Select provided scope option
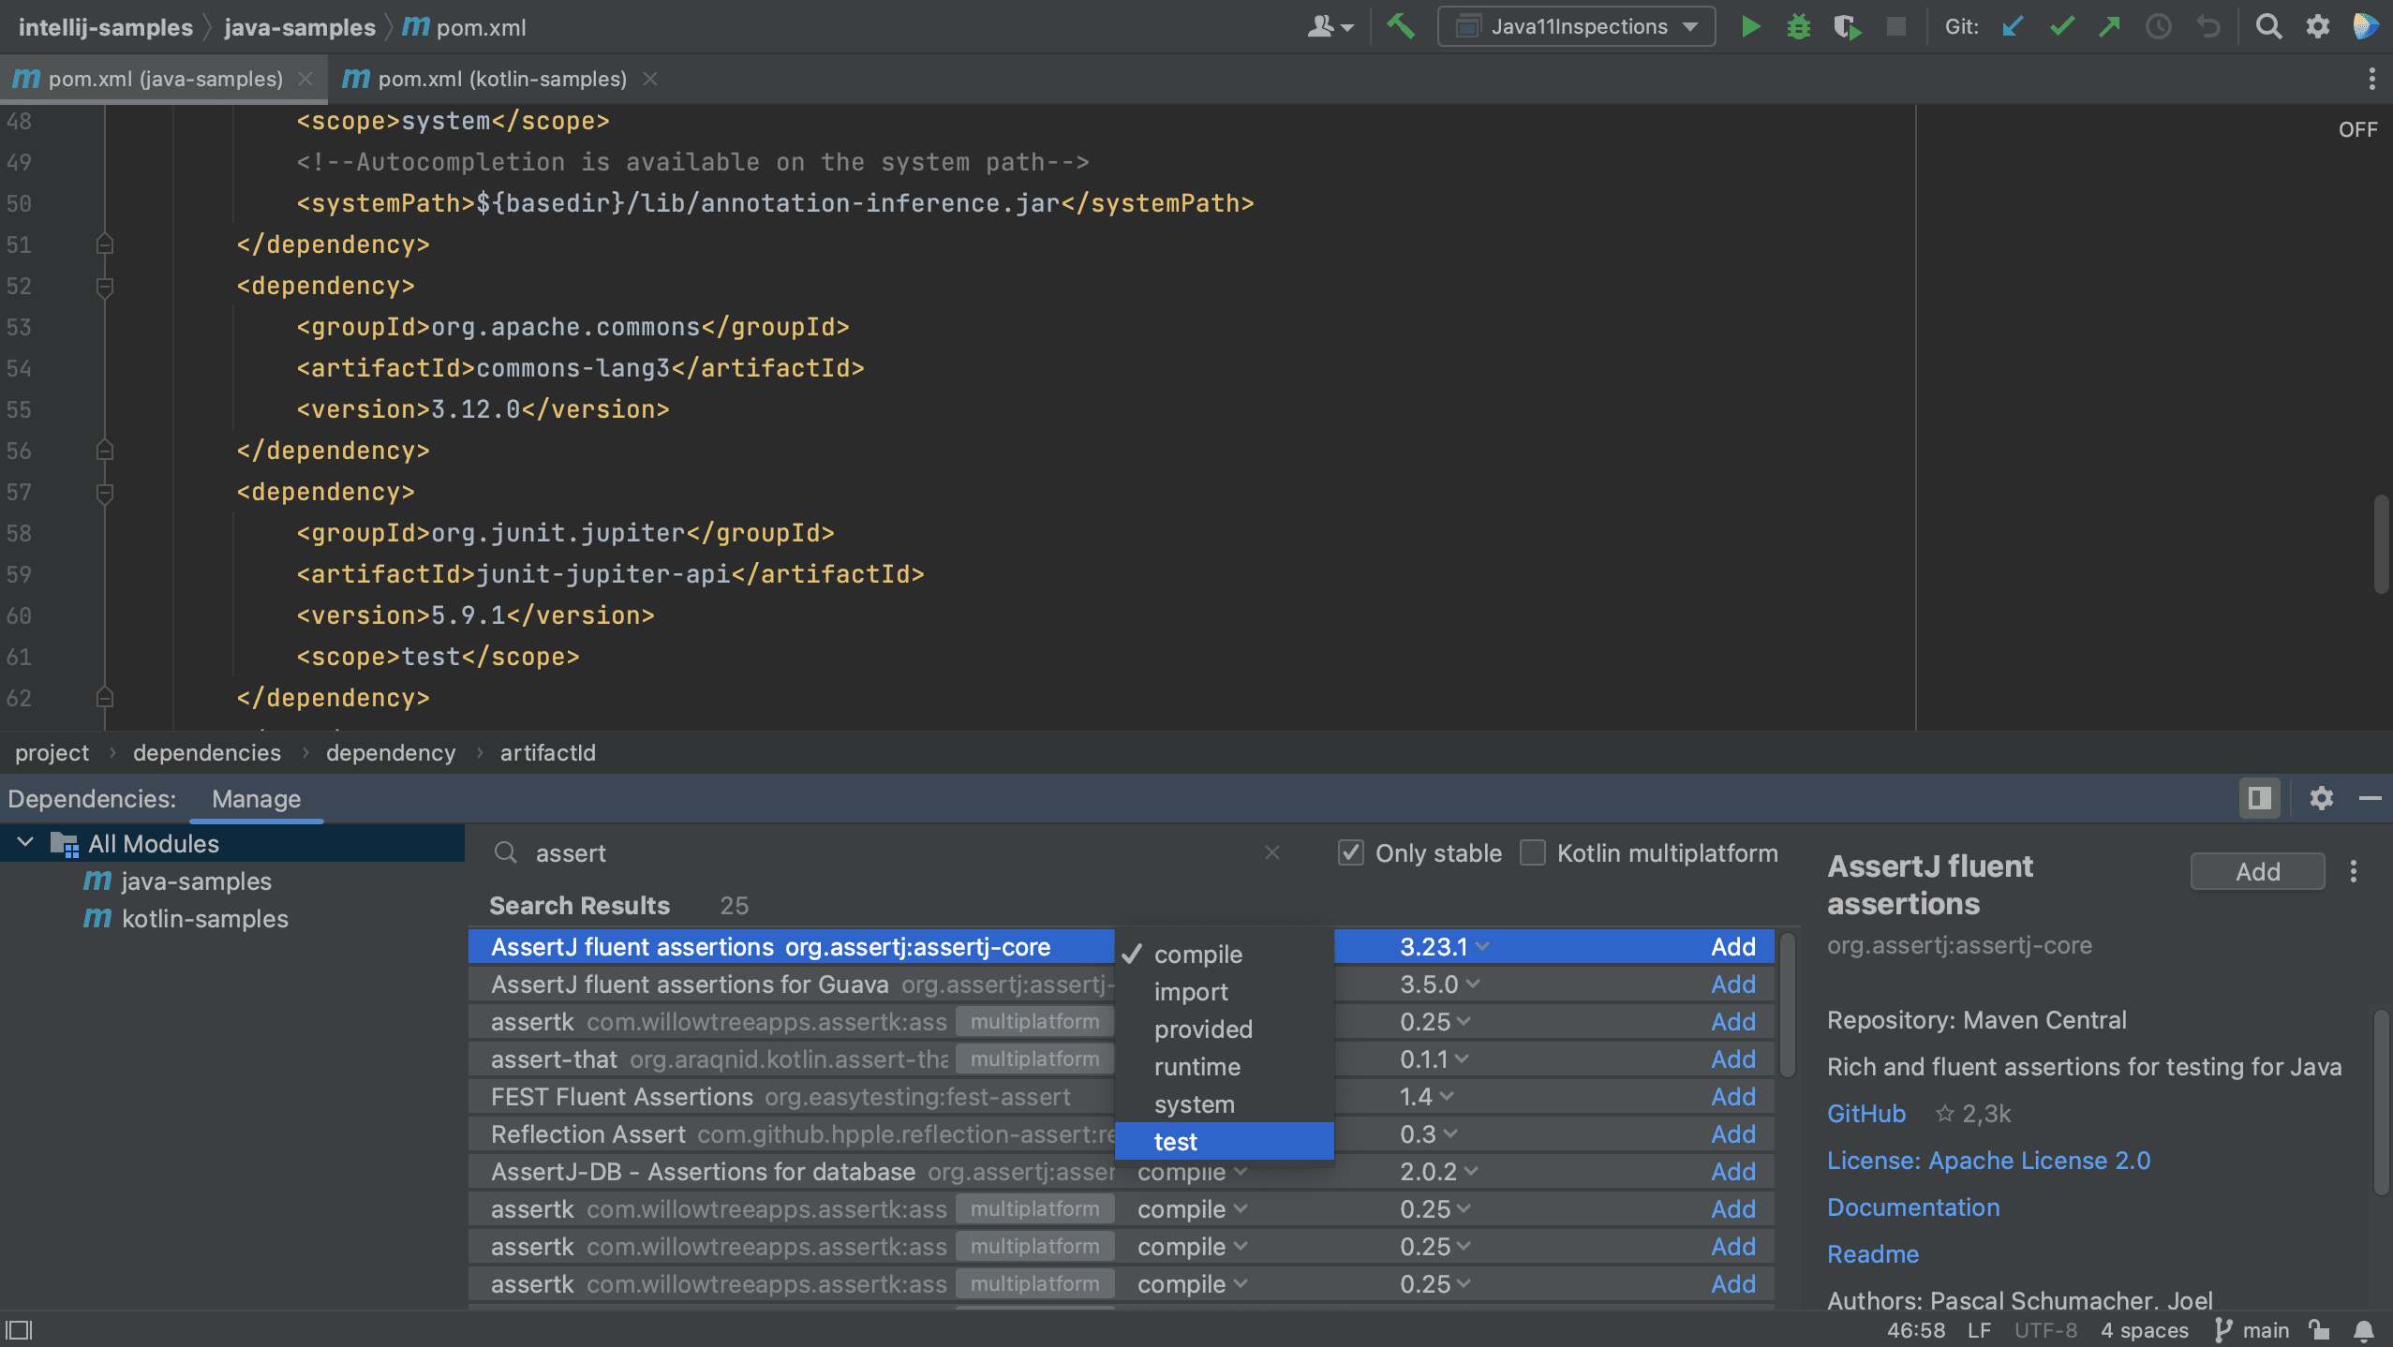2393x1347 pixels. tap(1224, 1029)
